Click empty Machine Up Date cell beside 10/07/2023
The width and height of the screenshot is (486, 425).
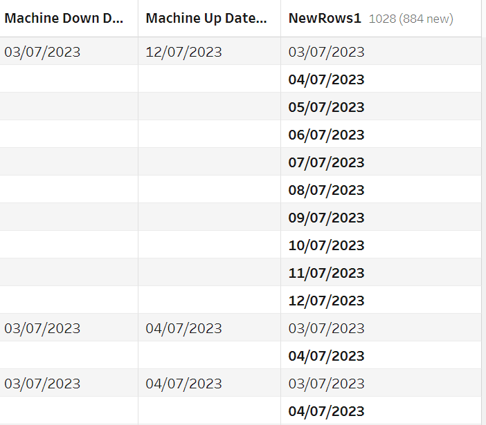click(x=209, y=245)
